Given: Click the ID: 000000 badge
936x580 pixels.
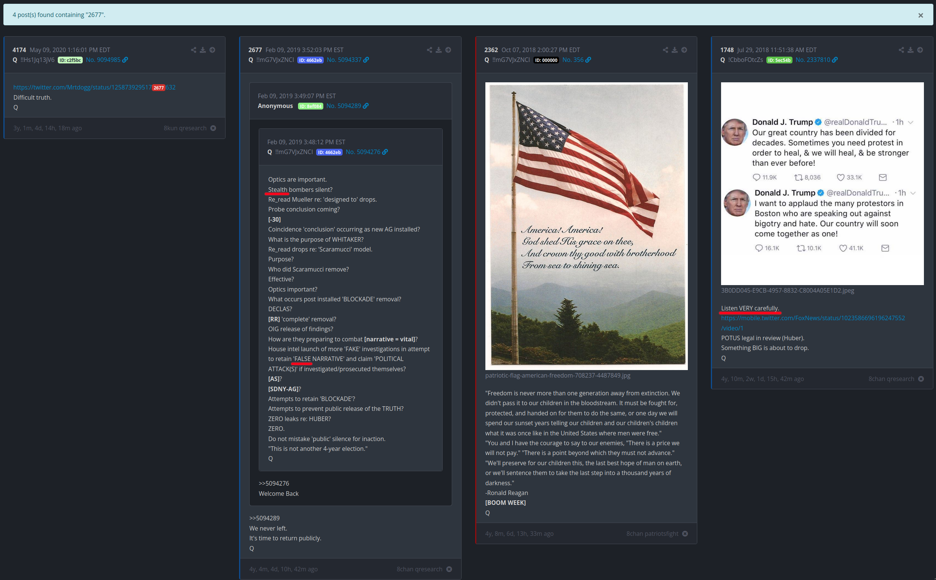Looking at the screenshot, I should coord(546,60).
